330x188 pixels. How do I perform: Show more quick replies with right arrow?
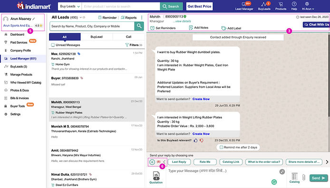click(327, 162)
